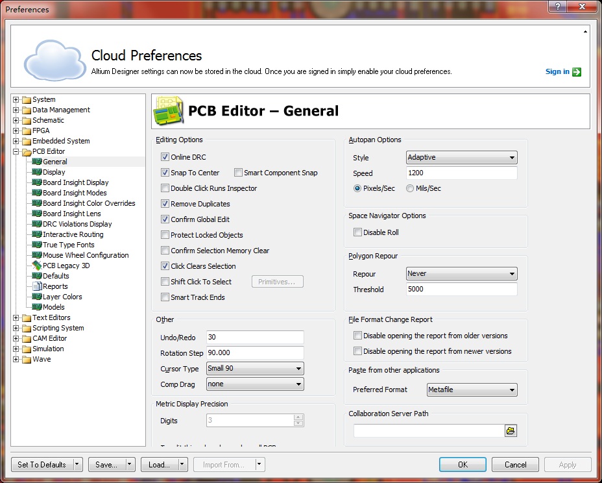The image size is (602, 483).
Task: Open Layer Colors preferences page
Action: 62,297
